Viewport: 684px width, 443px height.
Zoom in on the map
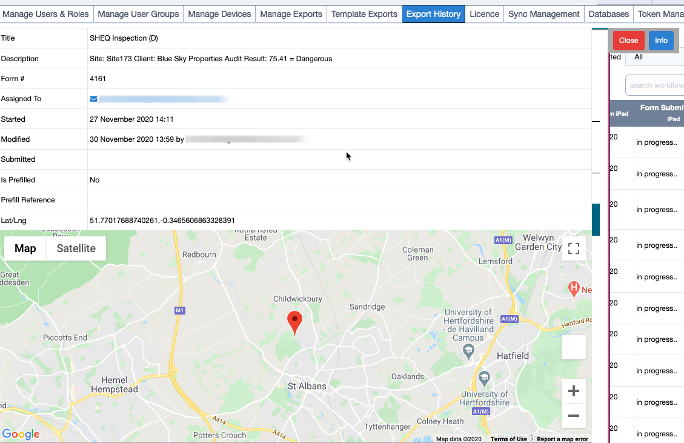point(574,391)
